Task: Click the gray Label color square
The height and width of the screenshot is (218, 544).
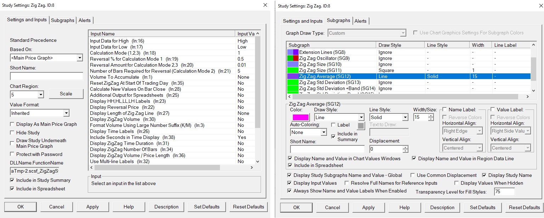Action: click(x=361, y=125)
